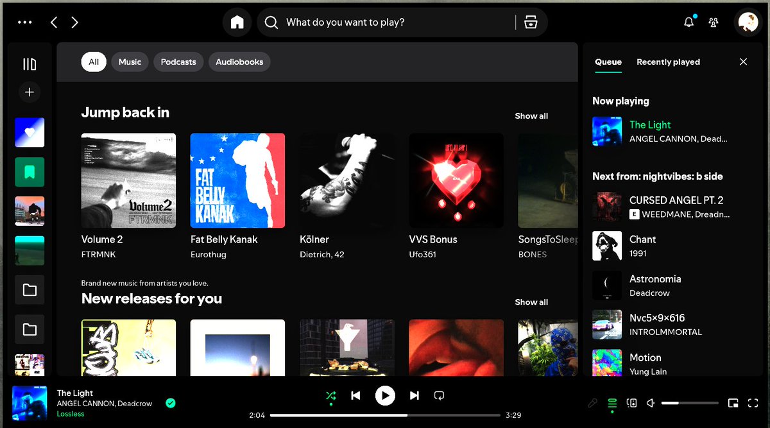770x428 pixels.
Task: Open the red lips new release cover
Action: click(x=456, y=347)
